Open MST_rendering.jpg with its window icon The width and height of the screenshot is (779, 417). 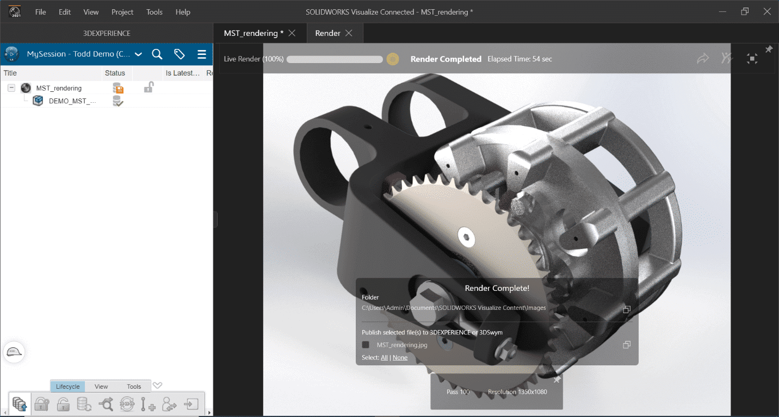click(x=627, y=345)
